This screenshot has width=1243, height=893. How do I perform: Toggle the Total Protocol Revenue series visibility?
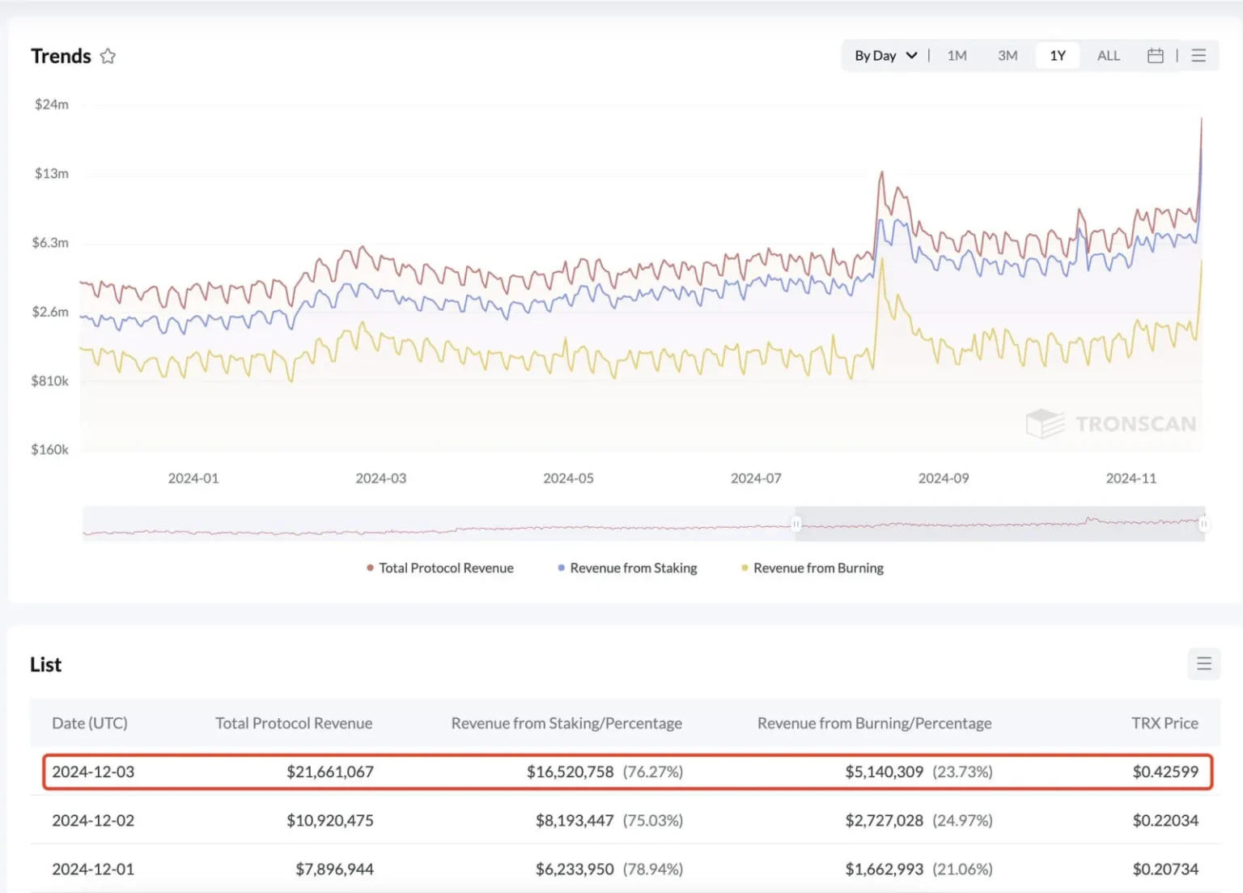446,568
